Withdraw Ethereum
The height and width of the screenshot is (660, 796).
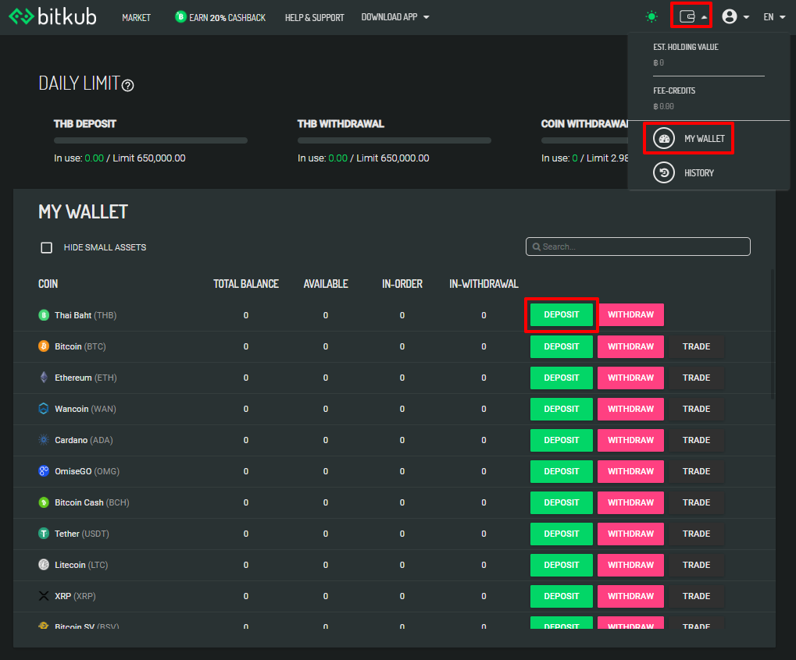[x=630, y=378]
